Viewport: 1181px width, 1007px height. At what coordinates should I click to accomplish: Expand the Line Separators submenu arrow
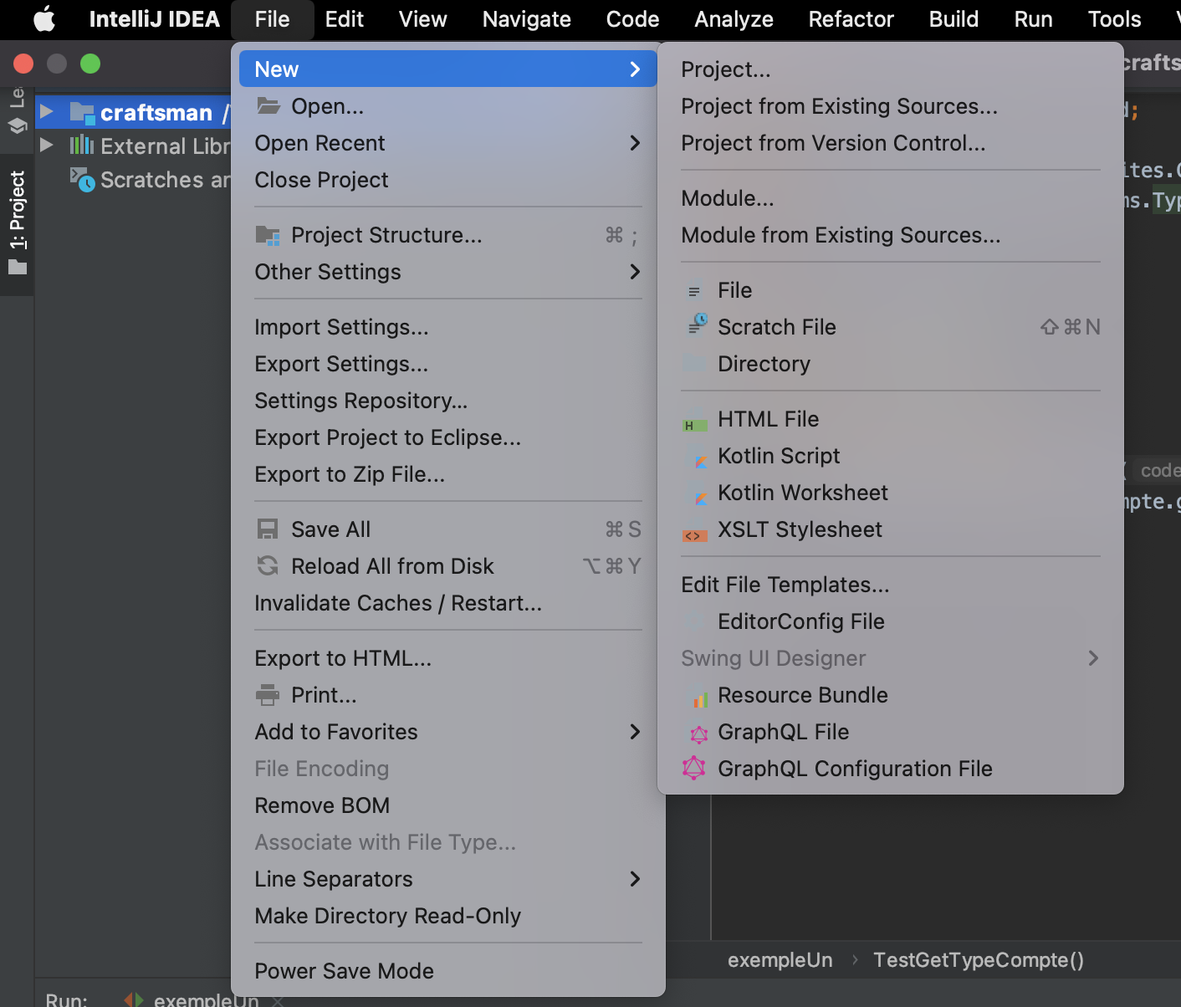(635, 879)
